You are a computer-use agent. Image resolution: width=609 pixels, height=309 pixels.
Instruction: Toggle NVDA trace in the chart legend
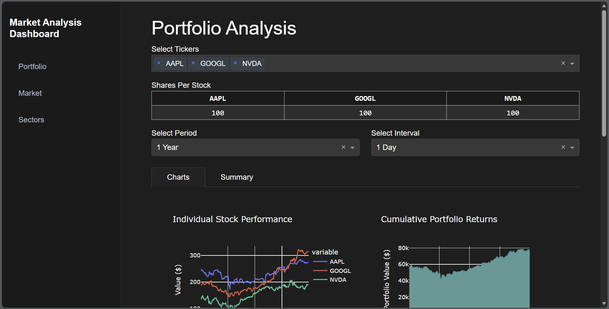click(x=338, y=280)
